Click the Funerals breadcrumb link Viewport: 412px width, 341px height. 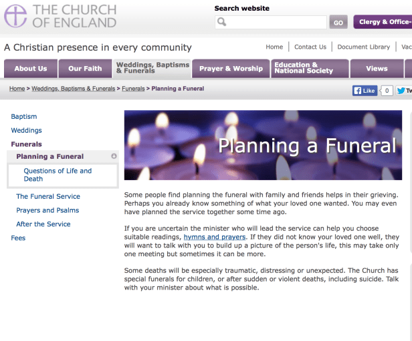tap(133, 88)
